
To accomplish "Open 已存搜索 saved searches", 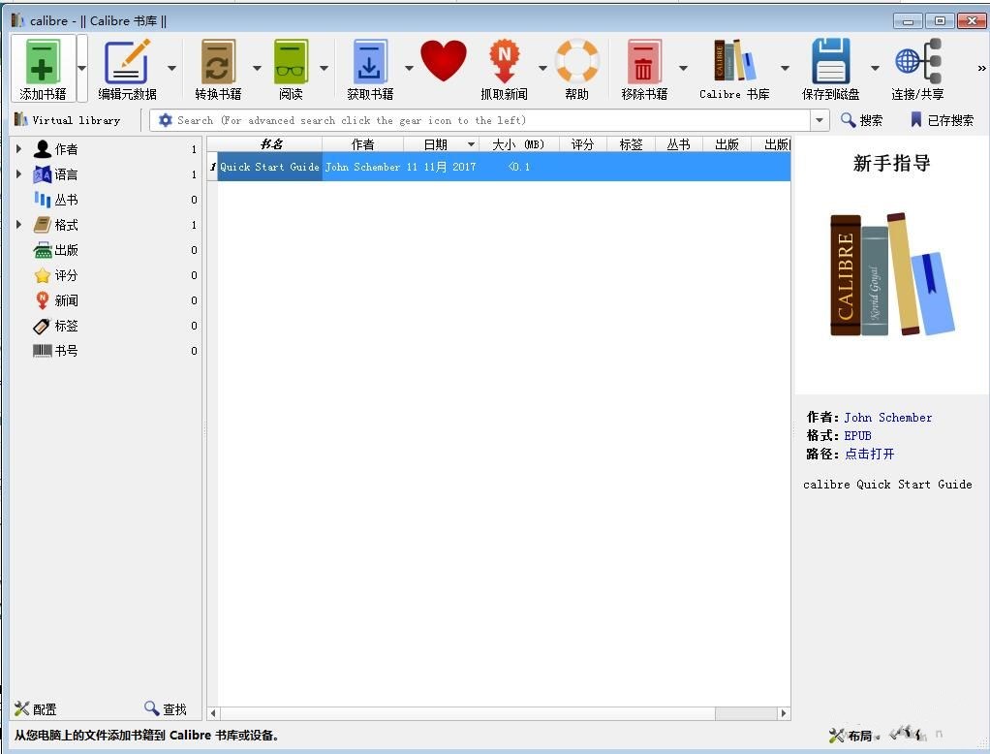I will click(942, 120).
